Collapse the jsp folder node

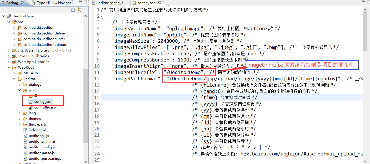point(19,90)
